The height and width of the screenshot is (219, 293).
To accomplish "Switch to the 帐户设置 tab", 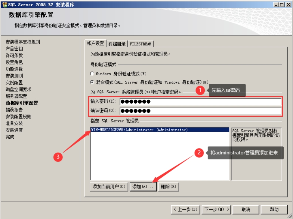I will coord(95,43).
